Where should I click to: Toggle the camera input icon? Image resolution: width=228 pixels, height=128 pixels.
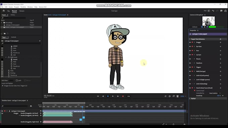202,27
